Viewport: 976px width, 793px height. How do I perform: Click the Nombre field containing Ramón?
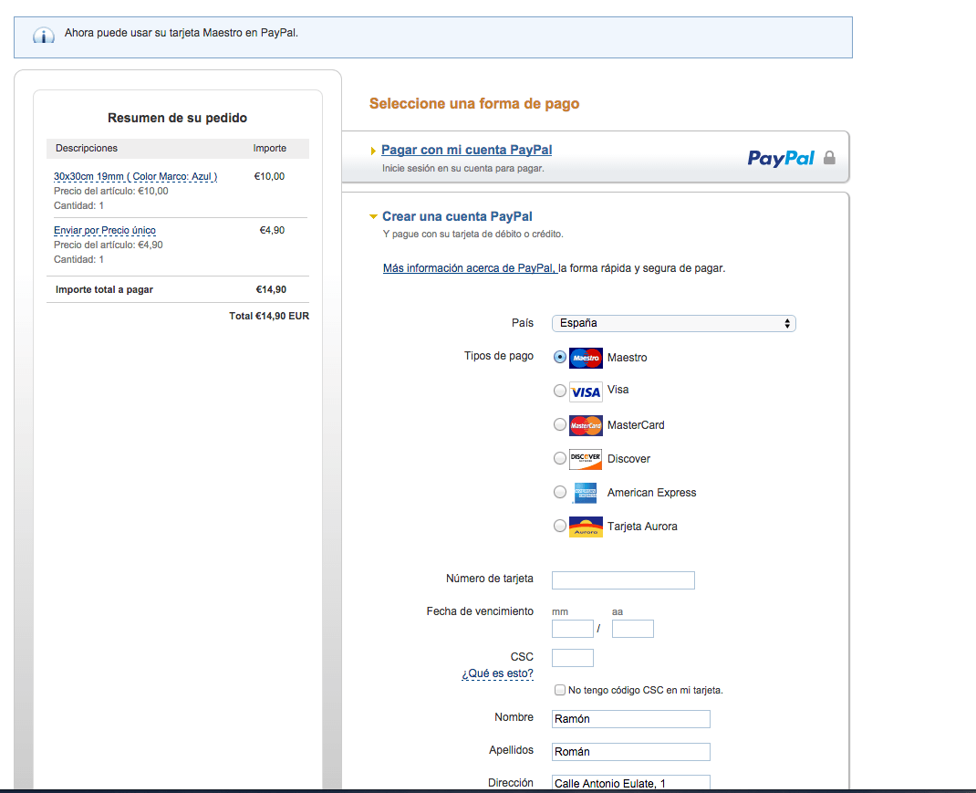(630, 719)
